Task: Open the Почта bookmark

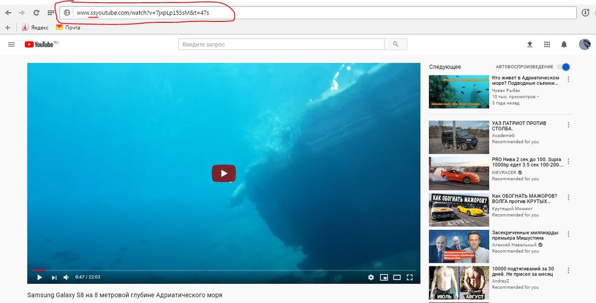Action: click(x=68, y=28)
